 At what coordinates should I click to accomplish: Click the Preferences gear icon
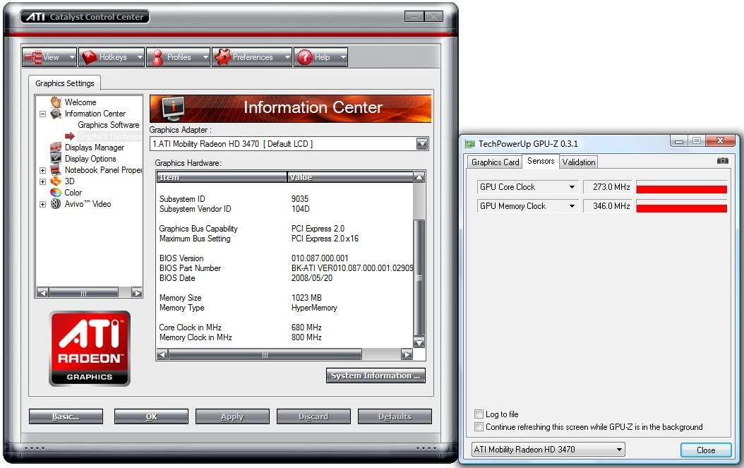tap(222, 57)
